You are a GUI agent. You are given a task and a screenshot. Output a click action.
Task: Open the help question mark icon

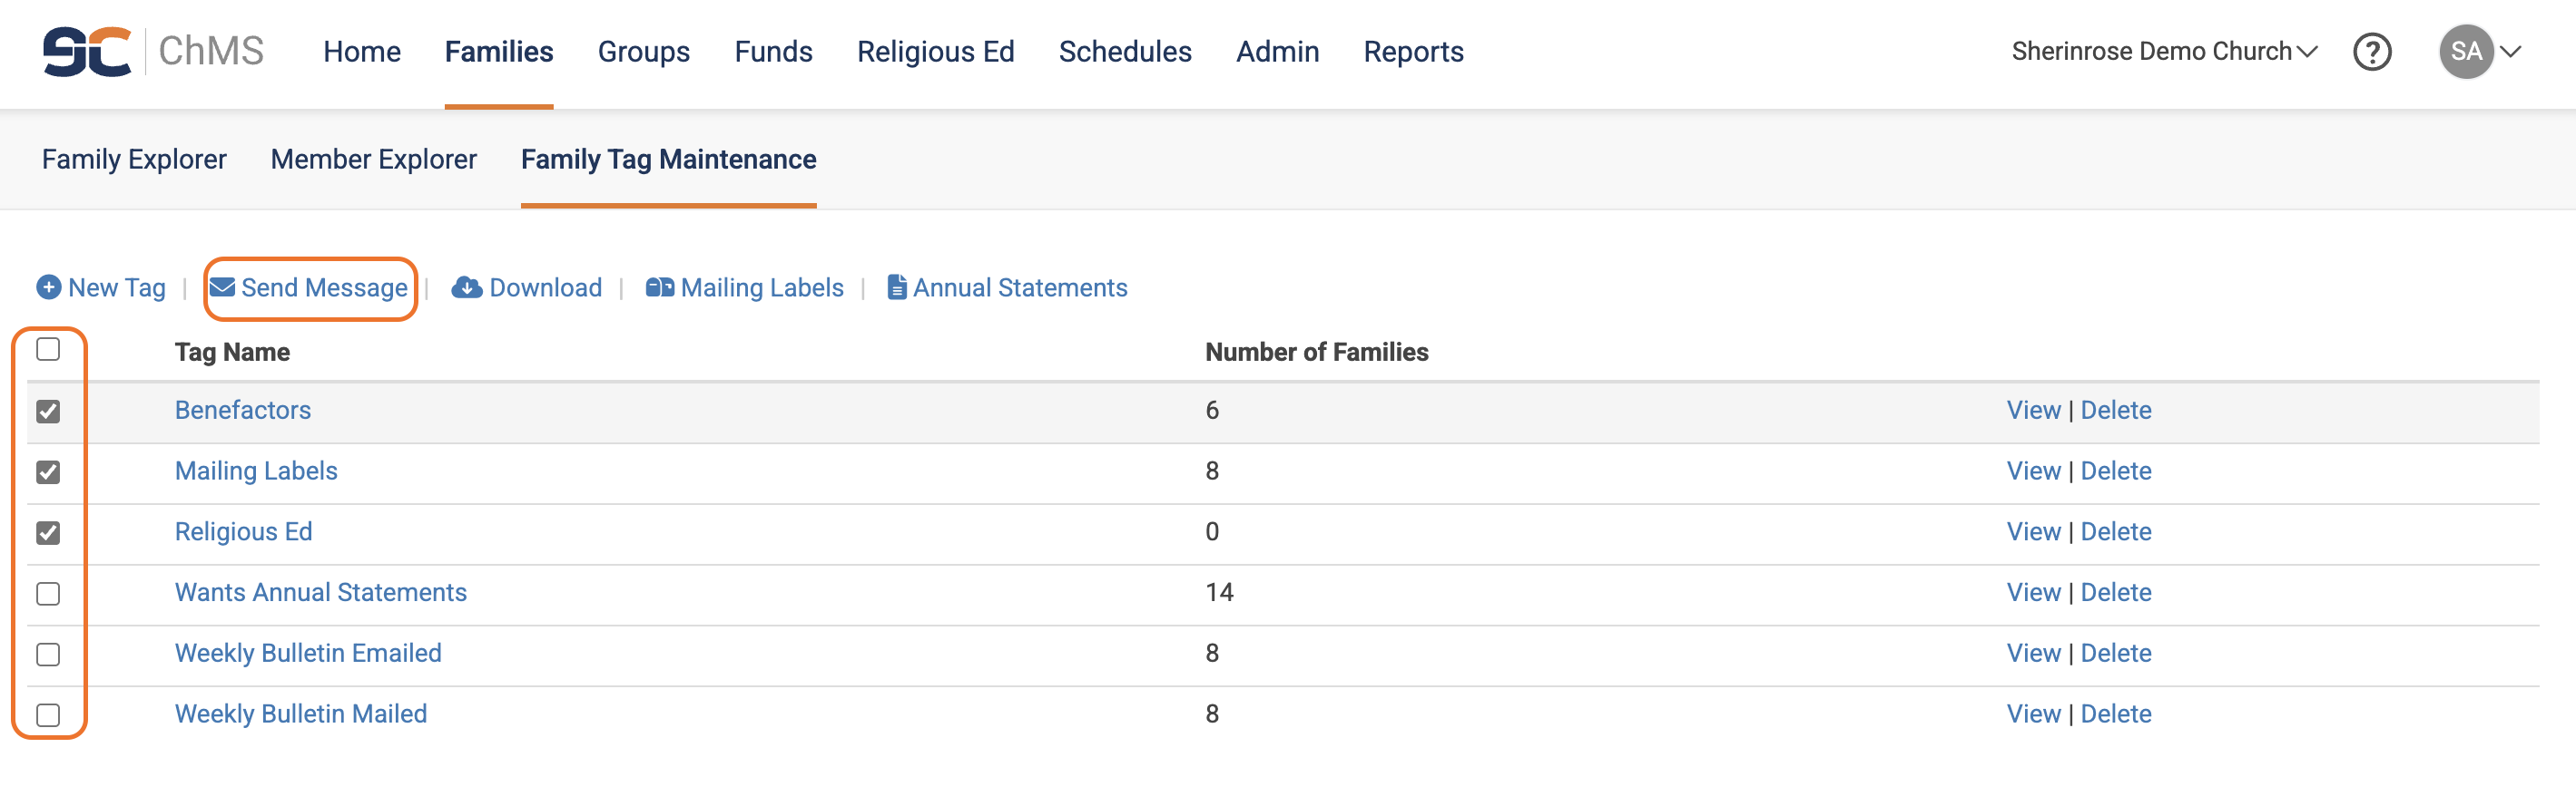2371,52
